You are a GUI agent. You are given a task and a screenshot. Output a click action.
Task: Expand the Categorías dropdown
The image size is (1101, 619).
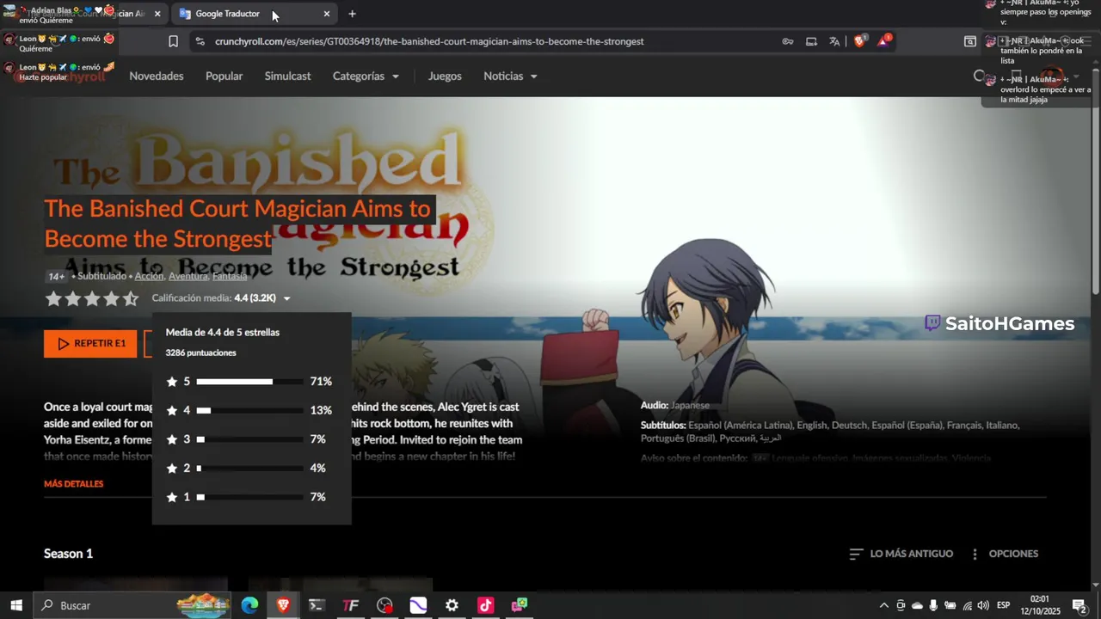366,76
